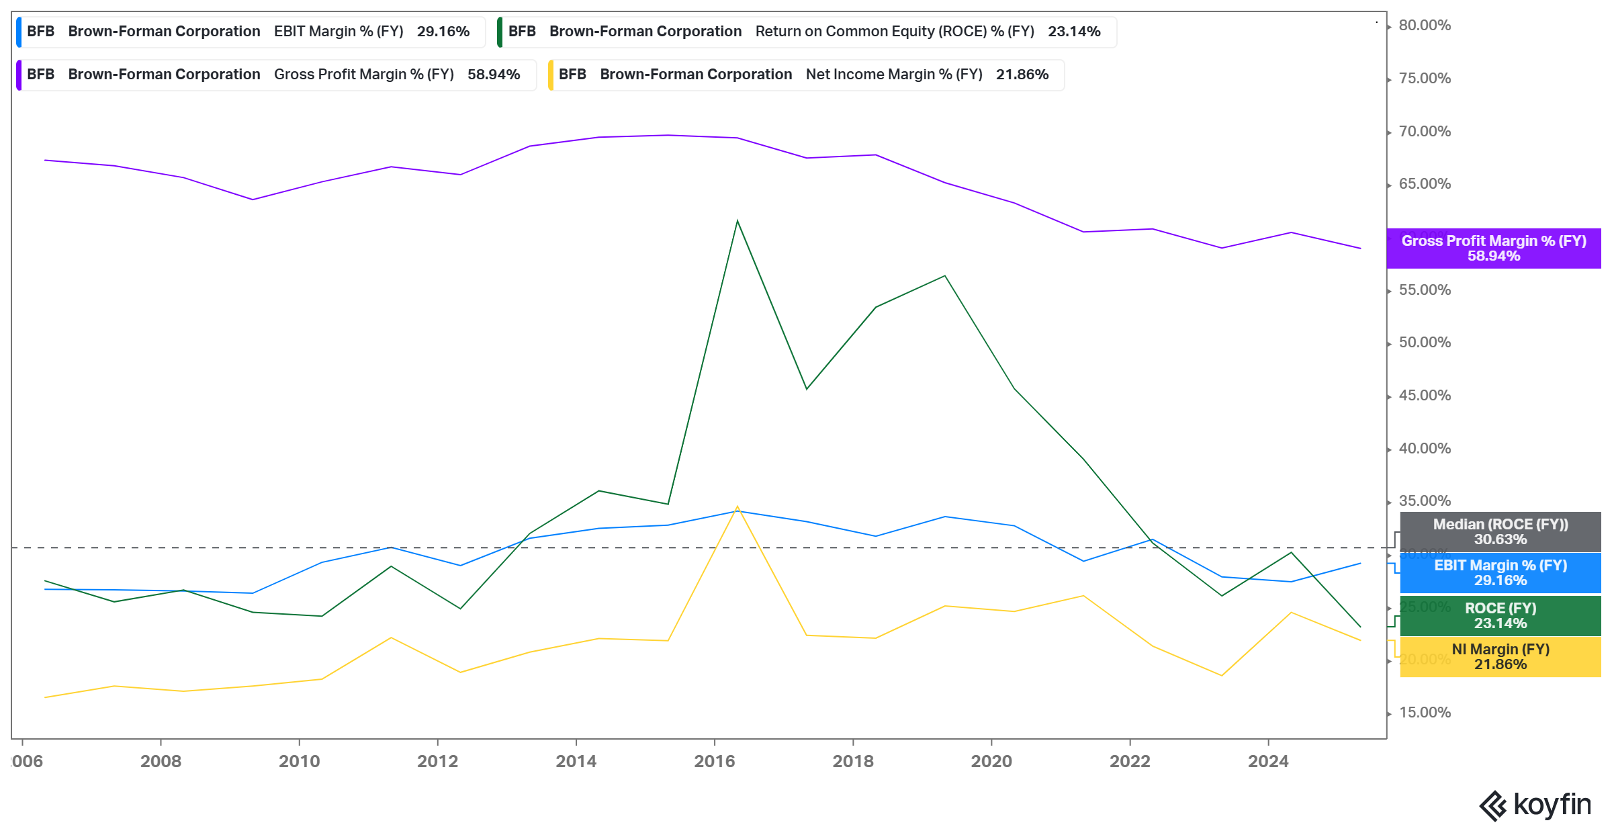This screenshot has height=833, width=1612.
Task: Click the 15.00% y-axis label
Action: pos(1425,713)
